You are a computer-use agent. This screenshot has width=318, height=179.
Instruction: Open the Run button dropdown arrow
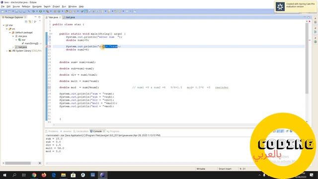tap(44, 11)
